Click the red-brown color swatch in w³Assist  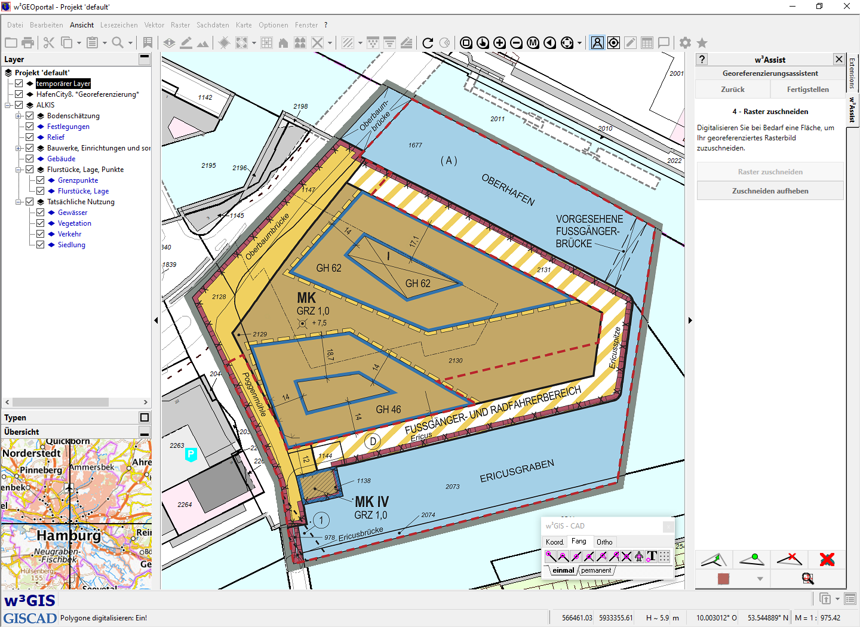(723, 579)
